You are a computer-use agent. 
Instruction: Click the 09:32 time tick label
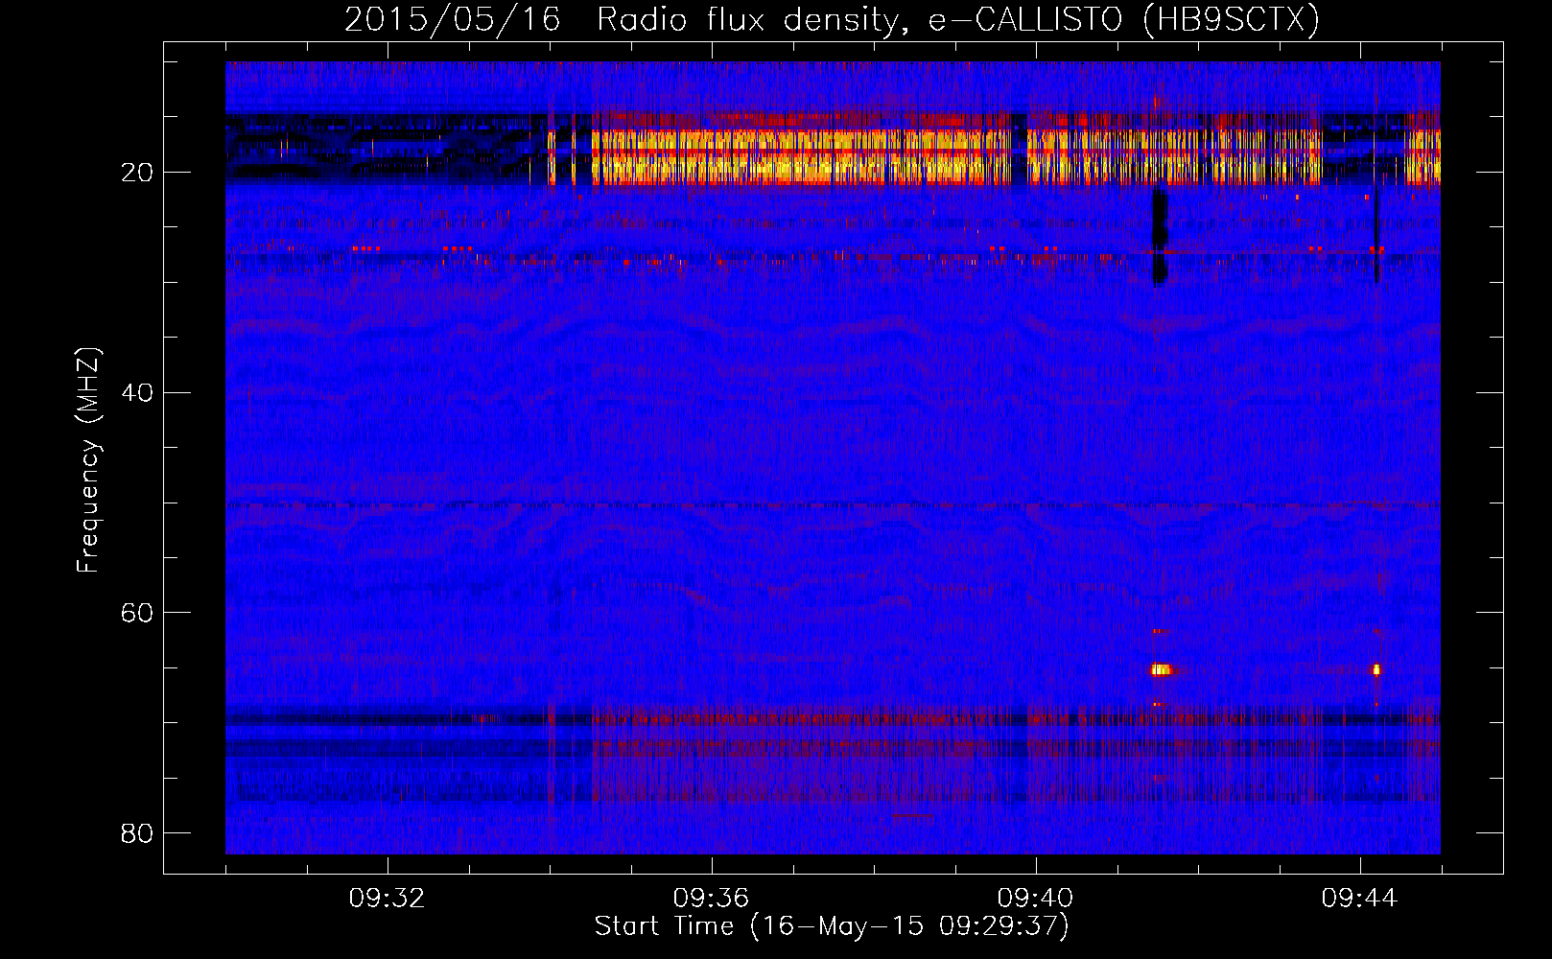click(387, 899)
